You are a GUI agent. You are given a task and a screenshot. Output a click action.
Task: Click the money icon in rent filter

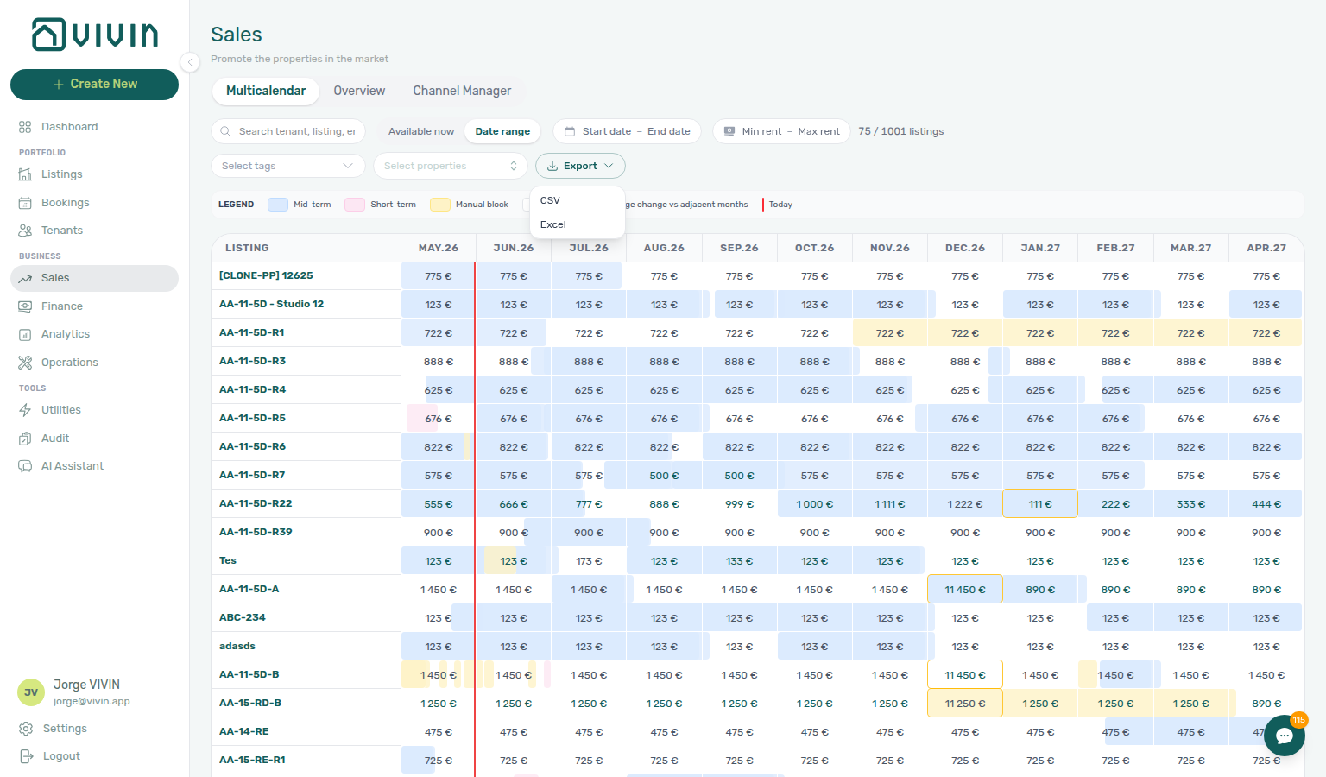point(729,131)
